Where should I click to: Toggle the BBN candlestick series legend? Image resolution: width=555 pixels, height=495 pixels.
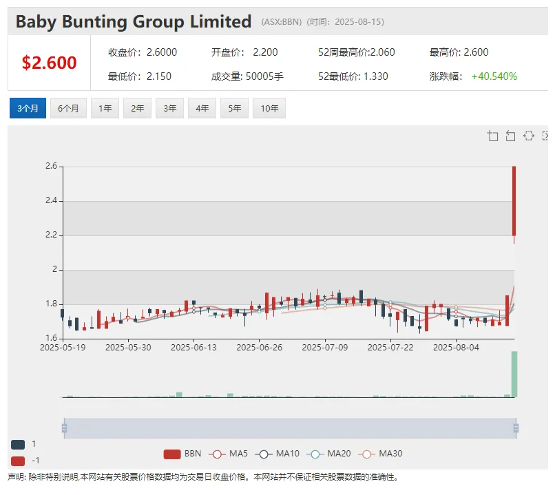click(x=182, y=454)
